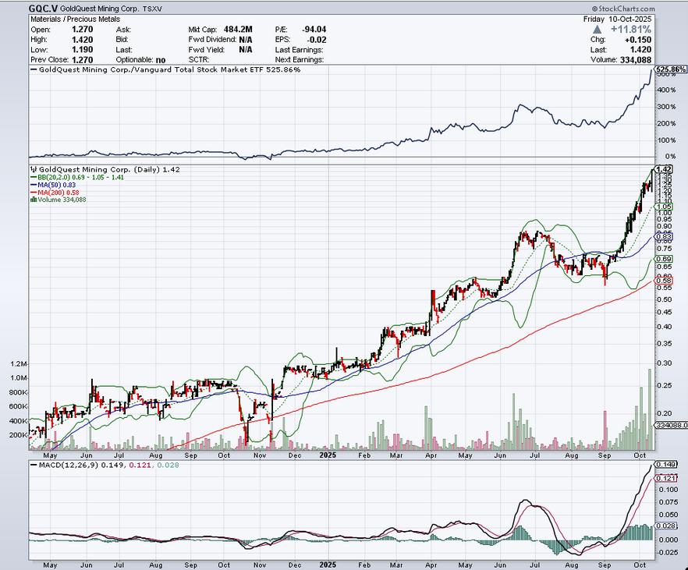Viewport: 688px width, 570px height.
Task: Click the GoldQuest Mining Corp. title in header
Action: tap(100, 9)
